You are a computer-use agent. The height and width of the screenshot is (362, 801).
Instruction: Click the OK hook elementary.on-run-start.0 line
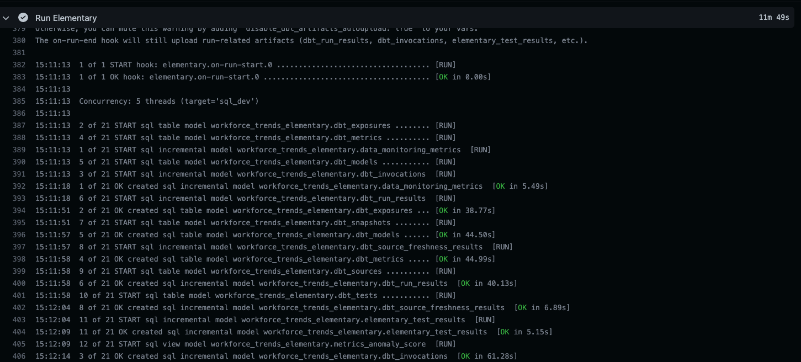point(263,77)
